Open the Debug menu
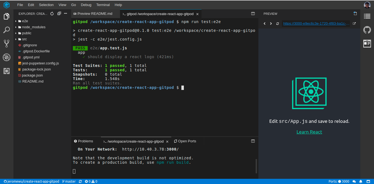This screenshot has width=374, height=184. point(86,5)
